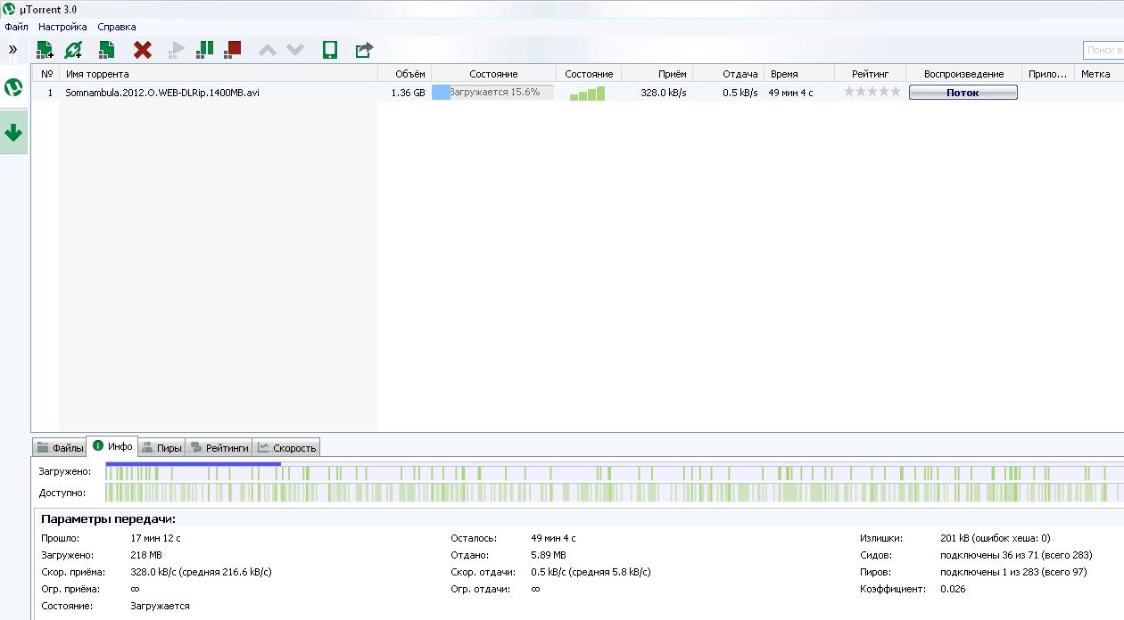
Task: Click the Create New Torrent icon
Action: click(x=107, y=50)
